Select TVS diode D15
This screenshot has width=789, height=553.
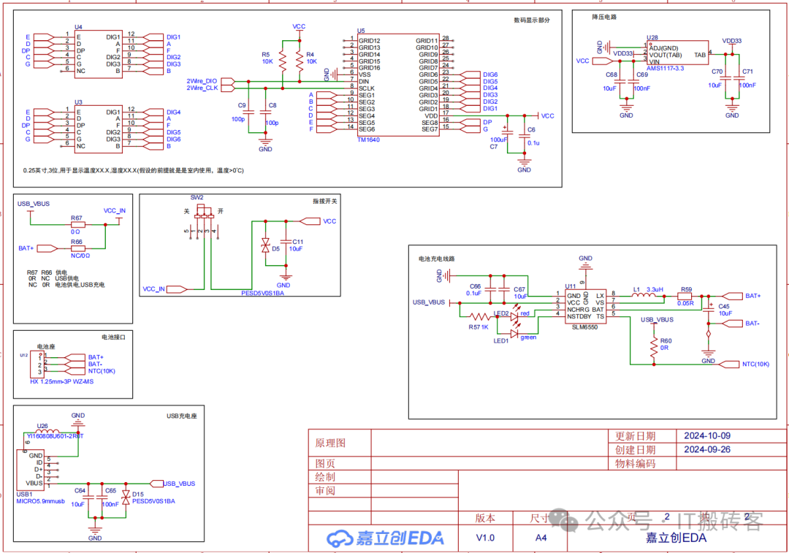[126, 497]
